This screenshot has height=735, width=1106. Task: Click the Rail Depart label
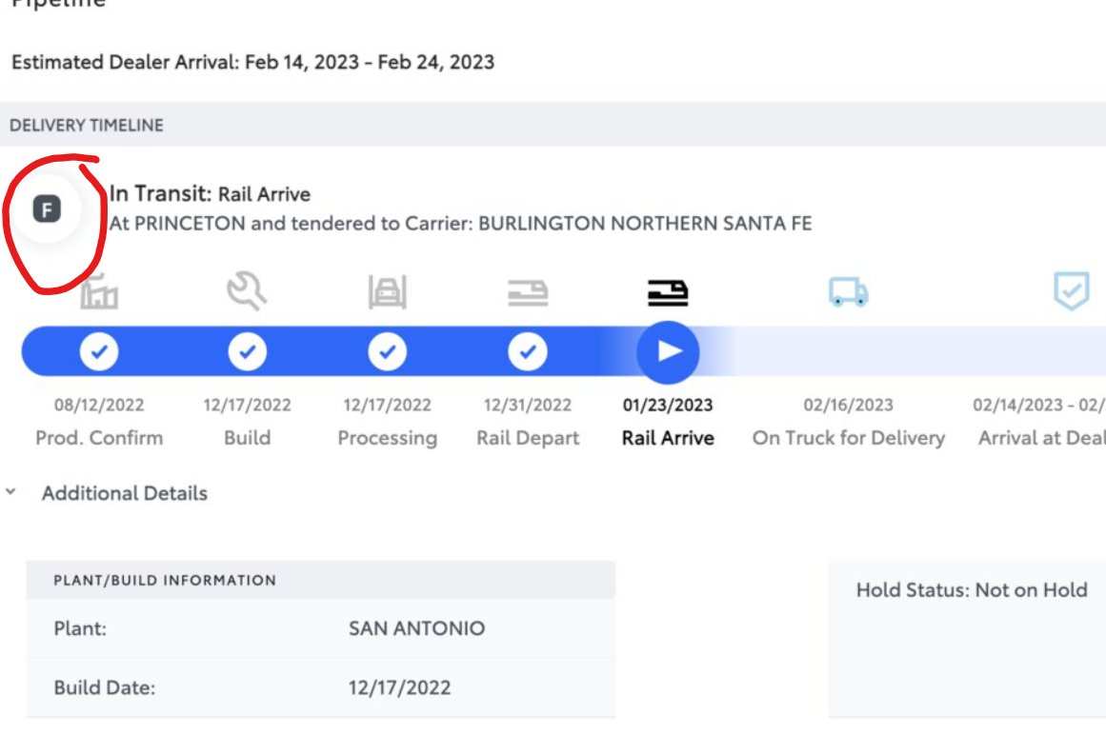[528, 438]
